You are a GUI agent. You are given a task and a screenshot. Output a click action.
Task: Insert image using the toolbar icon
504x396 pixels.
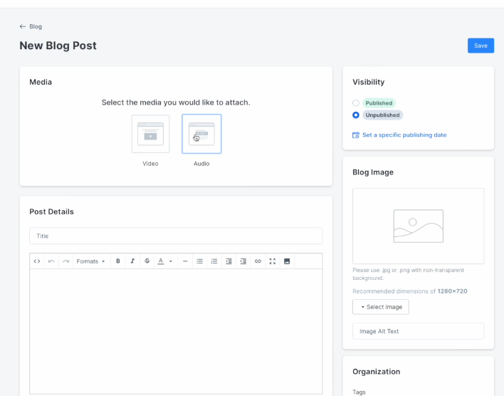(x=287, y=261)
